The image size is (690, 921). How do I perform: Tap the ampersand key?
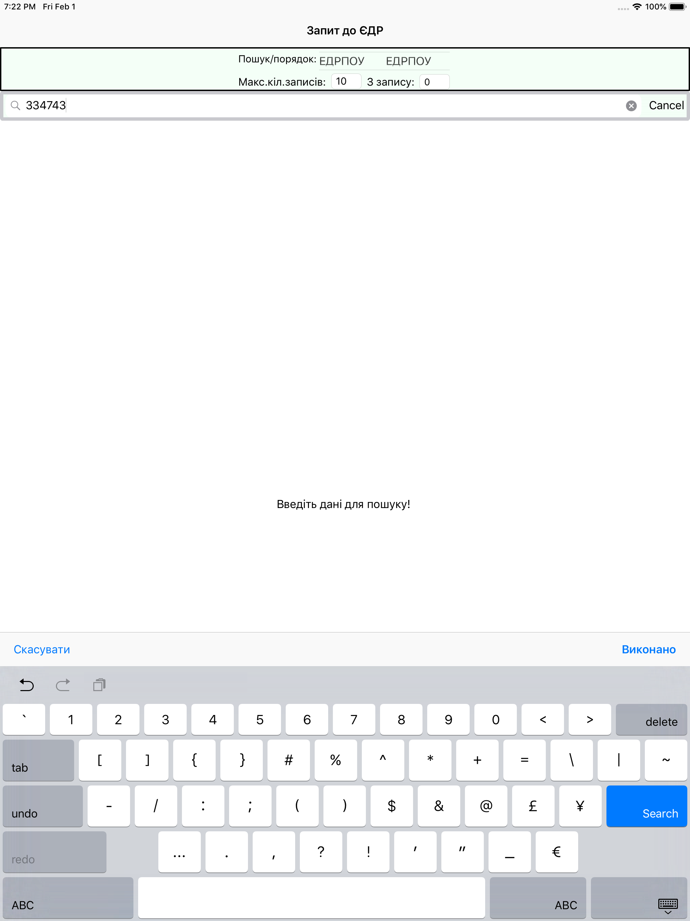(439, 806)
